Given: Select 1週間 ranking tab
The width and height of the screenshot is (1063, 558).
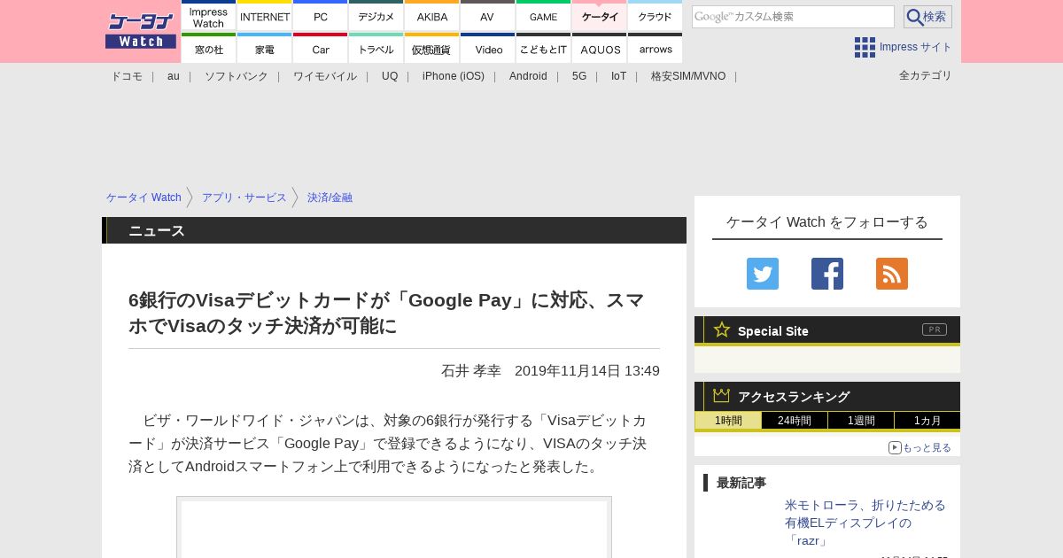Looking at the screenshot, I should point(861,421).
